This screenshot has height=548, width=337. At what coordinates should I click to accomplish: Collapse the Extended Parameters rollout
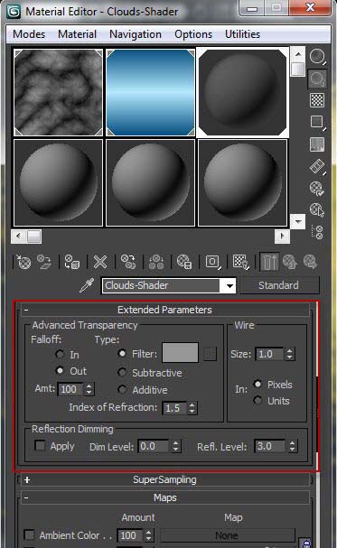click(165, 310)
